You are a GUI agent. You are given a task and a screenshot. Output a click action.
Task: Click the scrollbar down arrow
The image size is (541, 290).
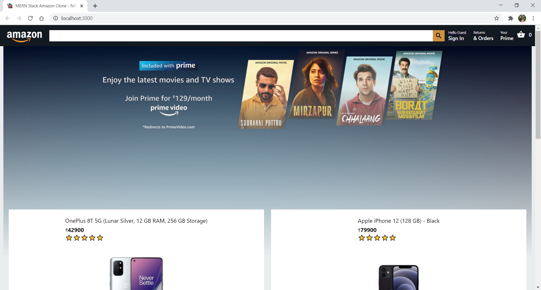538,287
